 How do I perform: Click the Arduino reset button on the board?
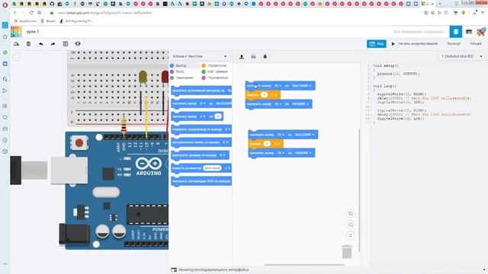click(x=79, y=143)
